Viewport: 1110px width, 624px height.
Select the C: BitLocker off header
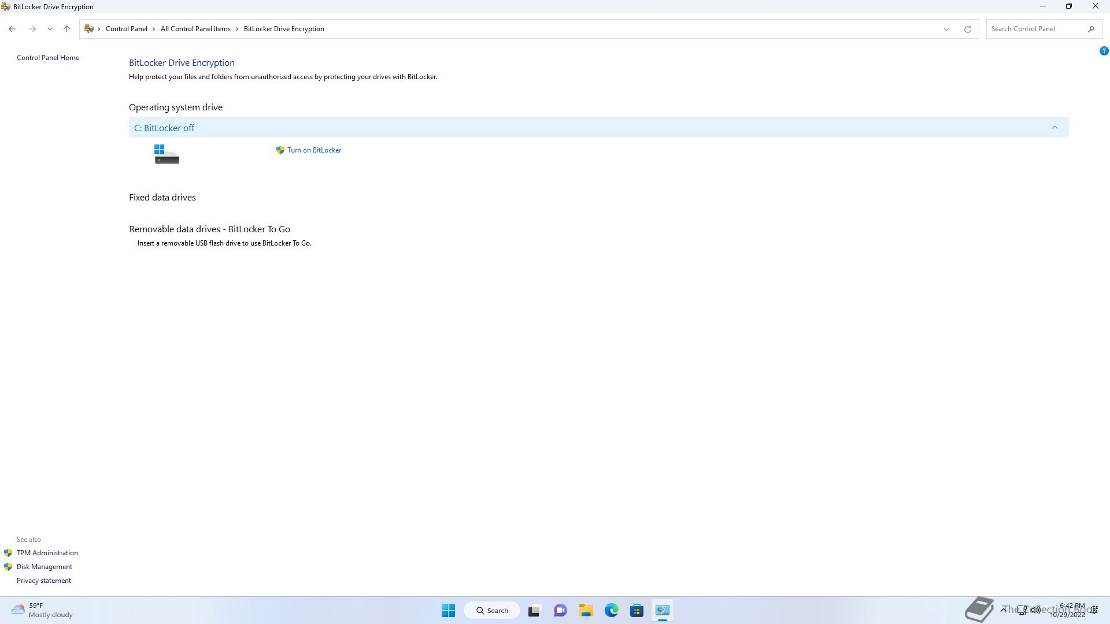point(598,128)
